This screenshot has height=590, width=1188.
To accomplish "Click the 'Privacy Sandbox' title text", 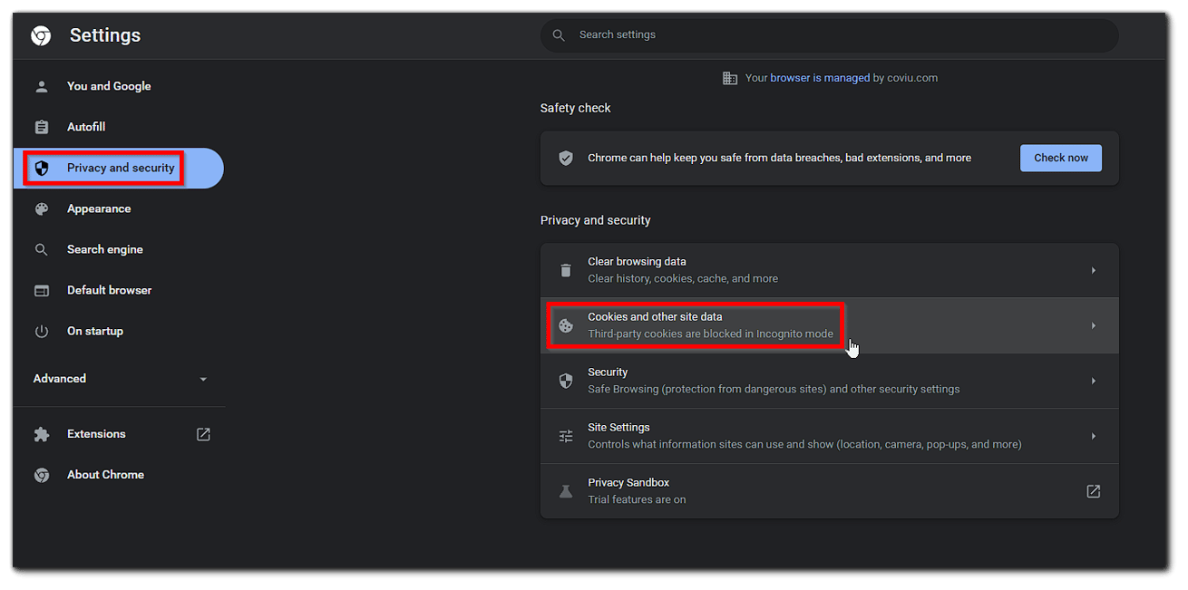I will [x=628, y=482].
